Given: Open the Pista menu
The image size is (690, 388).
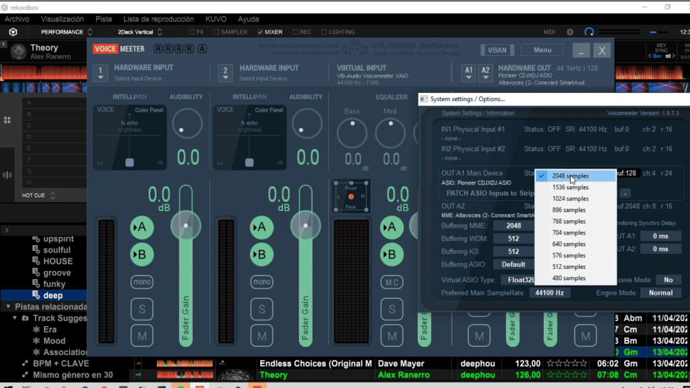Looking at the screenshot, I should 103,20.
